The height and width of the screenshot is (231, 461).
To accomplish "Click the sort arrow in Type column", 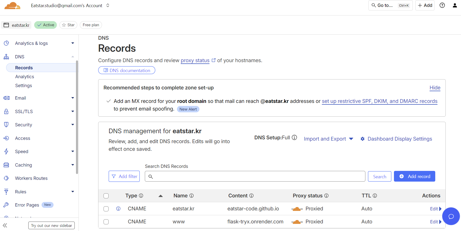I will (161, 196).
